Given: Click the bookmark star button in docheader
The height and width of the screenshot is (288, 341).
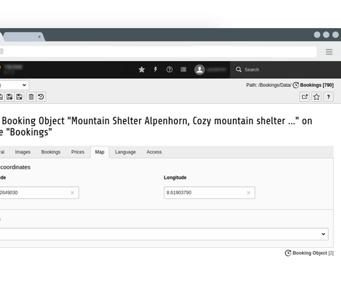Looking at the screenshot, I should click(316, 97).
